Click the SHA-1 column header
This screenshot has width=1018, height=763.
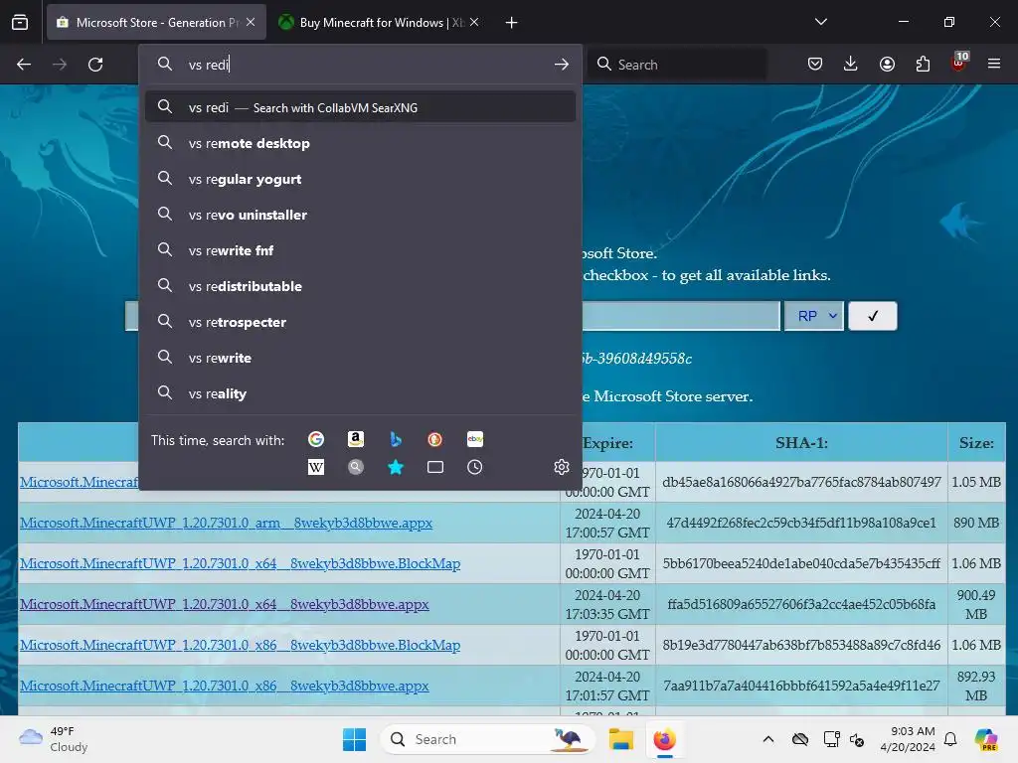(x=801, y=442)
